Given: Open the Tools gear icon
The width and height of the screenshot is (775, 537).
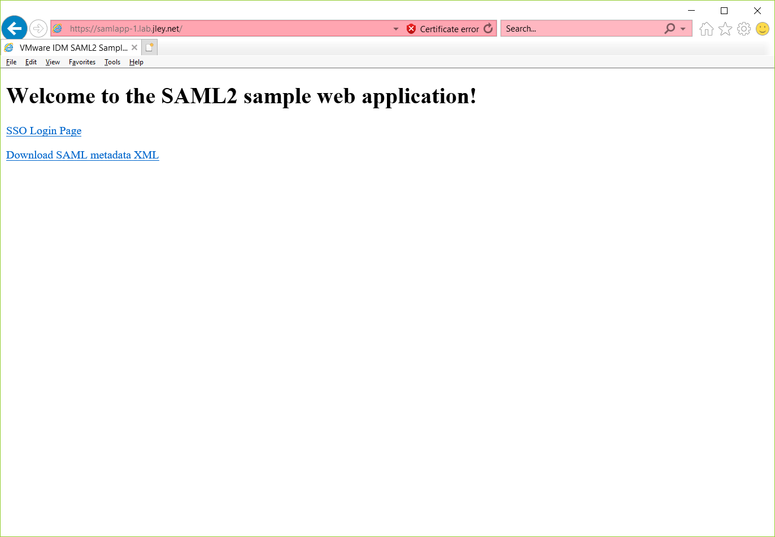Looking at the screenshot, I should pyautogui.click(x=744, y=29).
